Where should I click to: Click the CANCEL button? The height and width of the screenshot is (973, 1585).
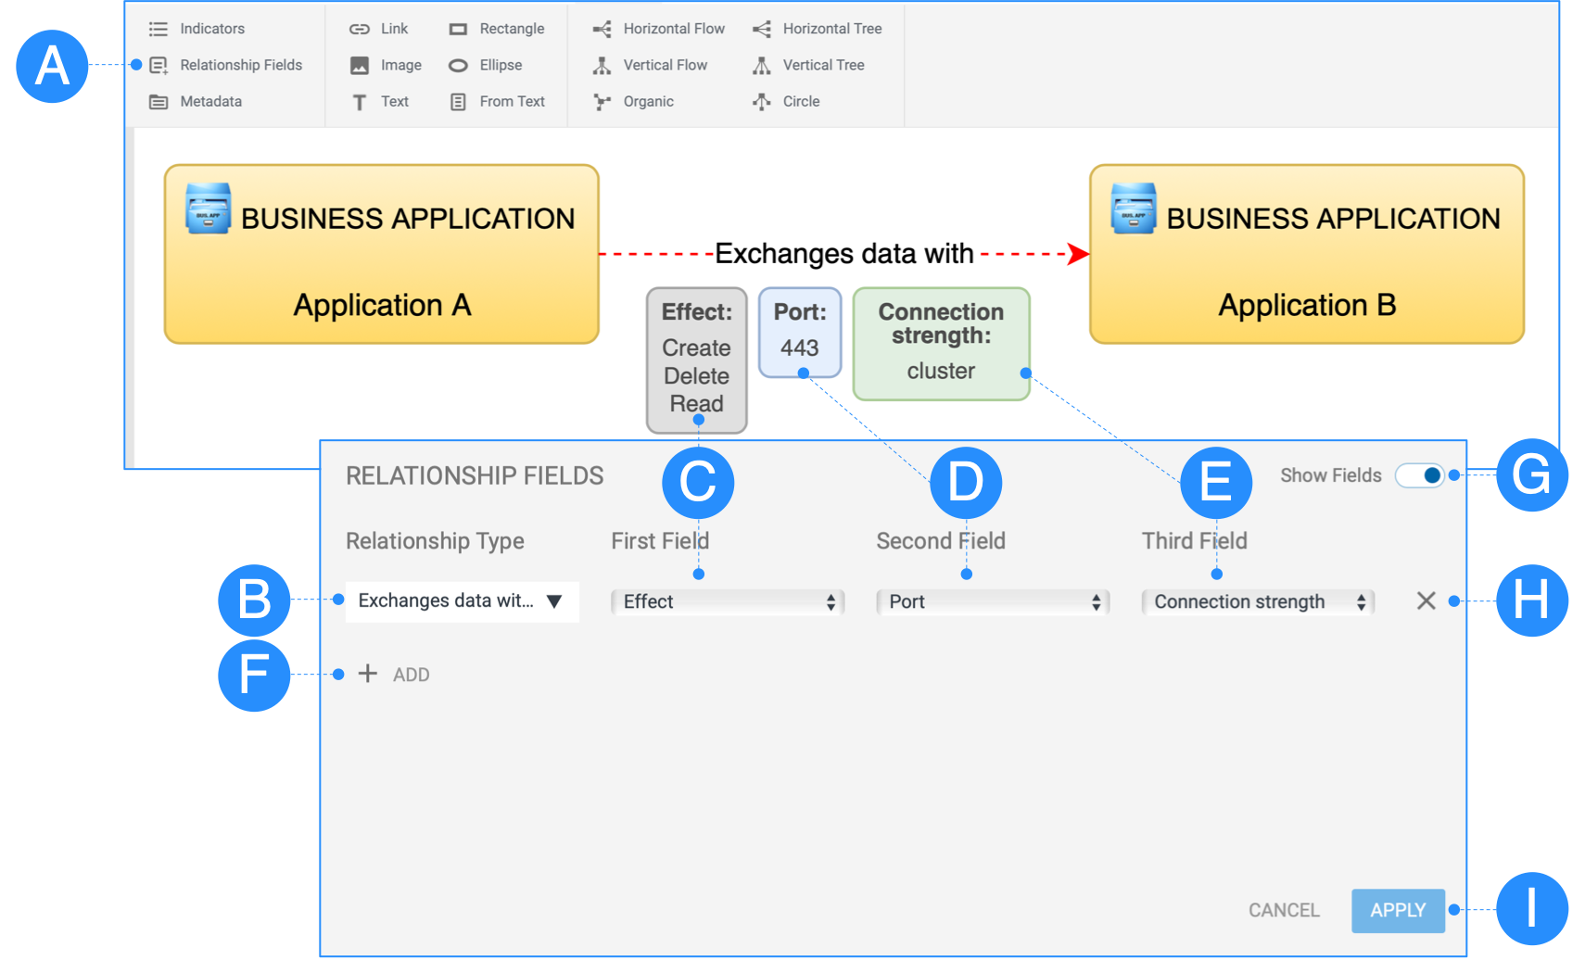click(x=1284, y=910)
